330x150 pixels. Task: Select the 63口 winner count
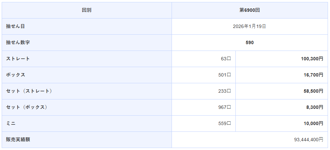click(226, 59)
